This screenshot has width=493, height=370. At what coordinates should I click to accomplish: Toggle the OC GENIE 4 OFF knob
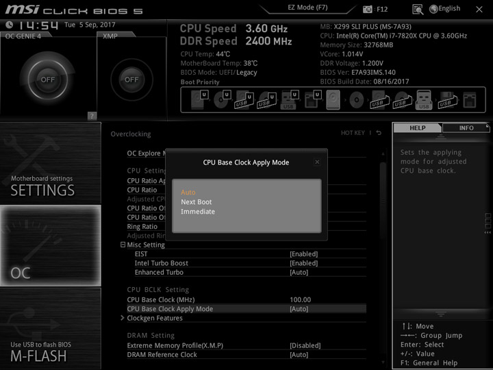(x=47, y=79)
